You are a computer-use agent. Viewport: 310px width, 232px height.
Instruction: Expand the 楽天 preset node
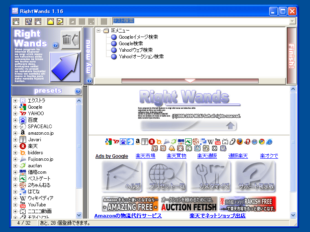(x=15, y=146)
